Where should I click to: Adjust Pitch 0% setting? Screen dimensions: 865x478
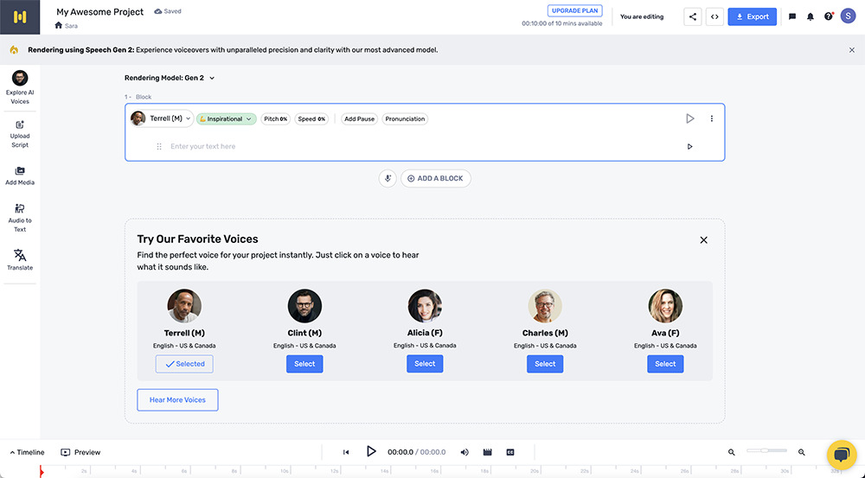pyautogui.click(x=275, y=118)
